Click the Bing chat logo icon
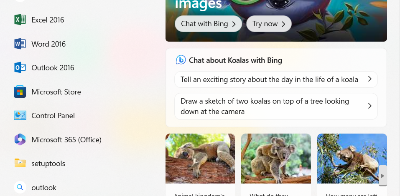 [x=181, y=60]
